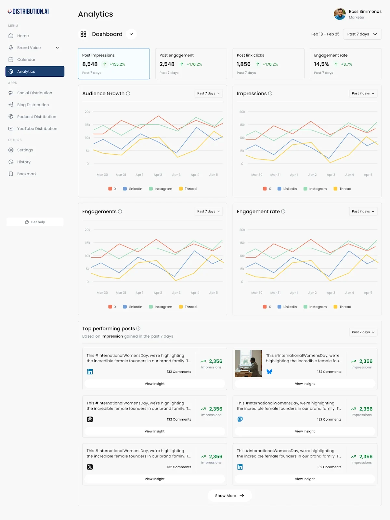Open Audience Growth Past 7 days dropdown

(x=209, y=93)
